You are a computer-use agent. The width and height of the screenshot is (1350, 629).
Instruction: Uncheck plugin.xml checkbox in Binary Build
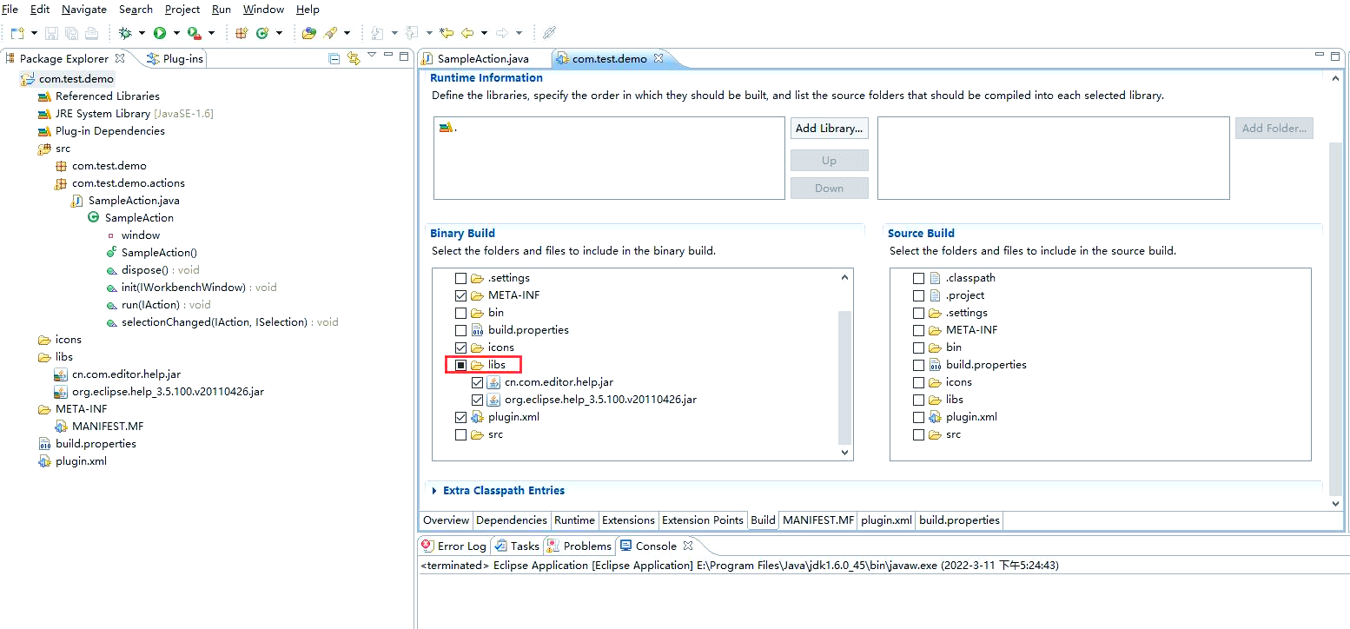(x=461, y=417)
